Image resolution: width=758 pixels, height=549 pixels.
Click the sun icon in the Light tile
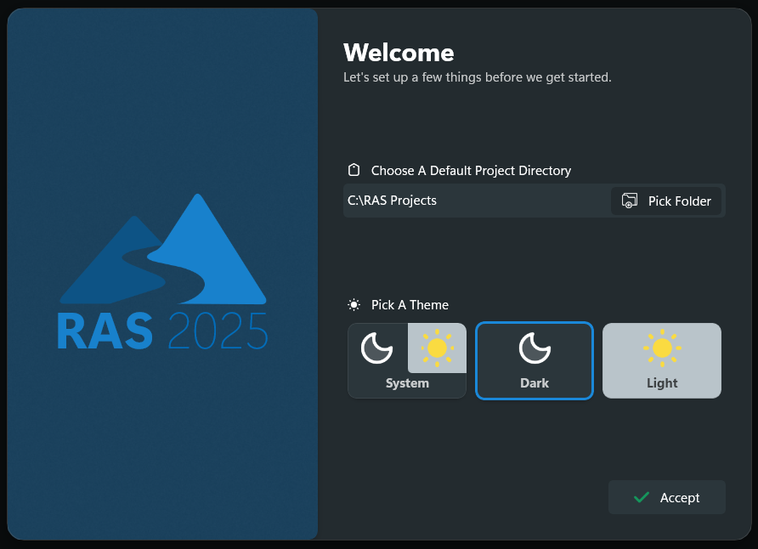662,348
